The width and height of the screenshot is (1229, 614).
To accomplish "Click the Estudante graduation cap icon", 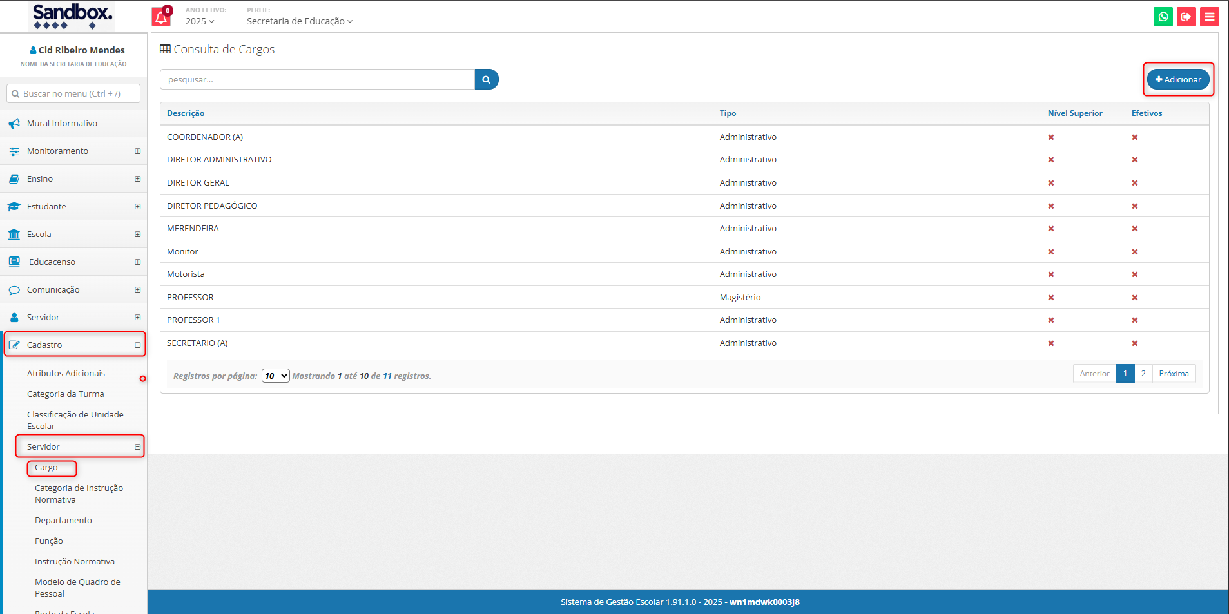I will click(14, 207).
